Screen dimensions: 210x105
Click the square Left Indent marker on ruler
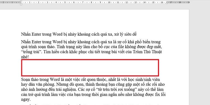(21, 4)
